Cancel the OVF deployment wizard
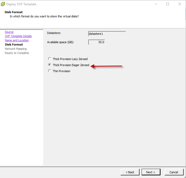186x178 pixels. [x=174, y=172]
